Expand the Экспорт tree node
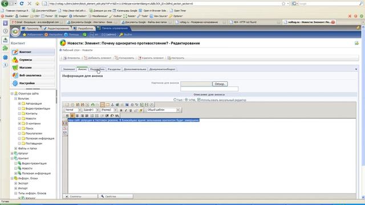Viewport: 365px width, 205px height. tap(16, 183)
